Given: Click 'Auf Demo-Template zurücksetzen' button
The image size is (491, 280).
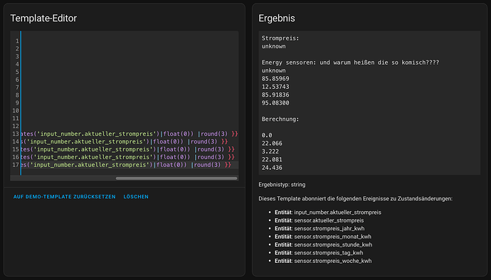Looking at the screenshot, I should [65, 197].
